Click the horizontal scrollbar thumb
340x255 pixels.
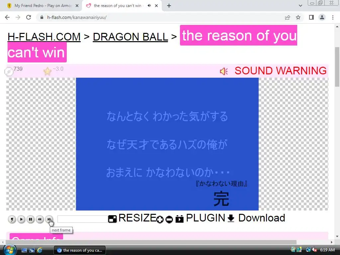coord(151,242)
